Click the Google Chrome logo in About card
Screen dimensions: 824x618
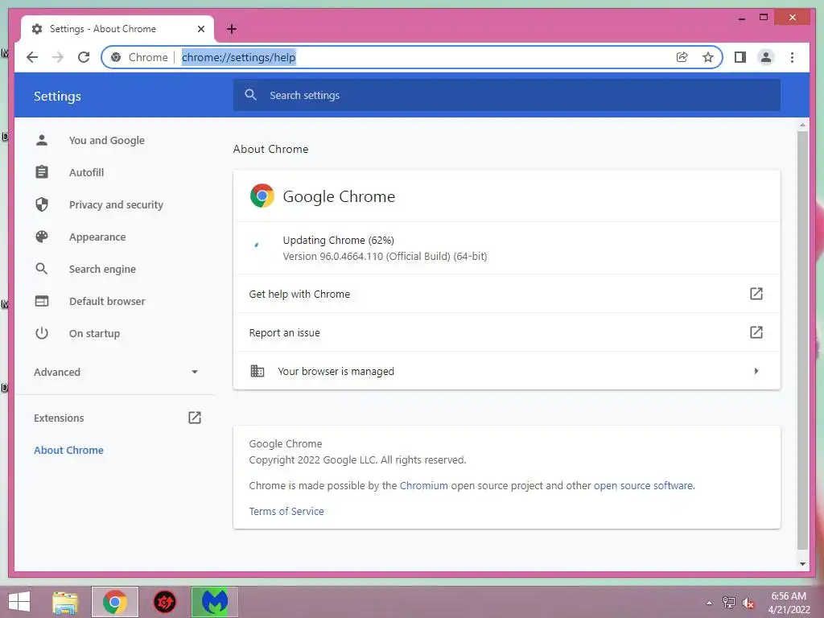pyautogui.click(x=262, y=196)
